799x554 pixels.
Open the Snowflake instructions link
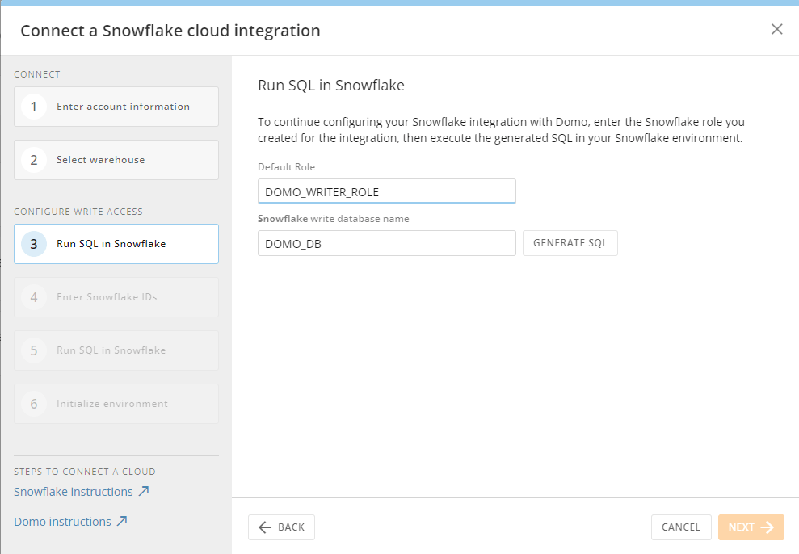74,492
